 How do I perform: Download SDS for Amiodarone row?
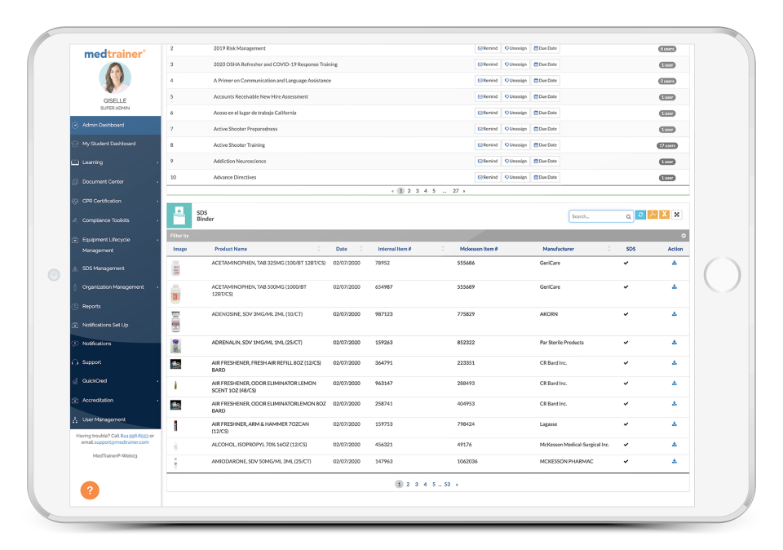[x=675, y=462]
